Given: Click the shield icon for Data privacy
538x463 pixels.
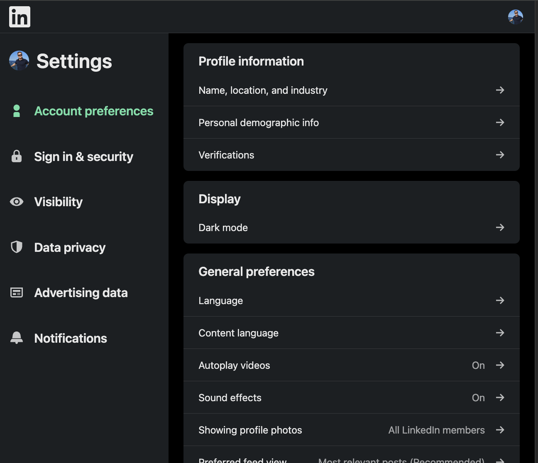Looking at the screenshot, I should (17, 247).
